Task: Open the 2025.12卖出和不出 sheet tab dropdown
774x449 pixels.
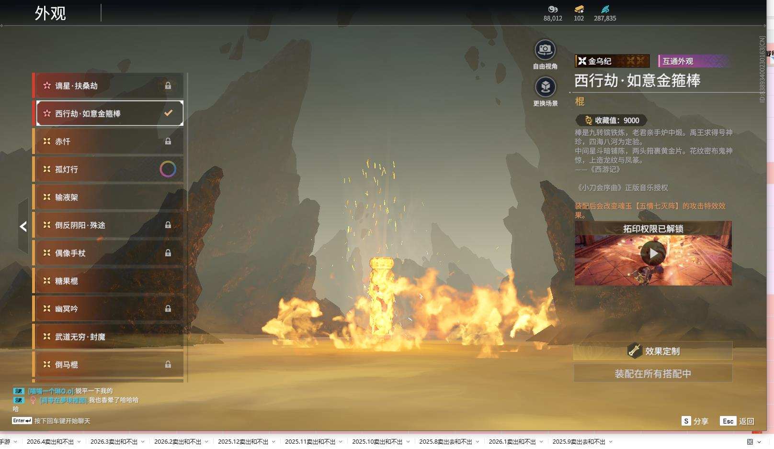Action: click(x=273, y=442)
